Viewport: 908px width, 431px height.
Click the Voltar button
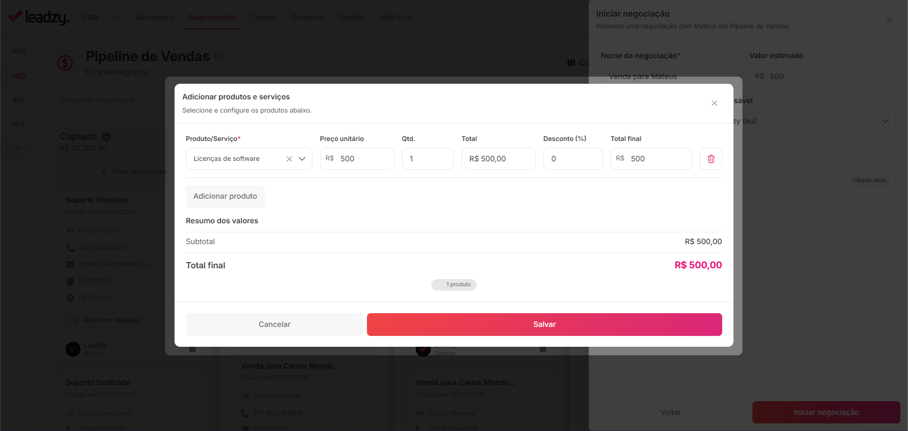point(670,413)
